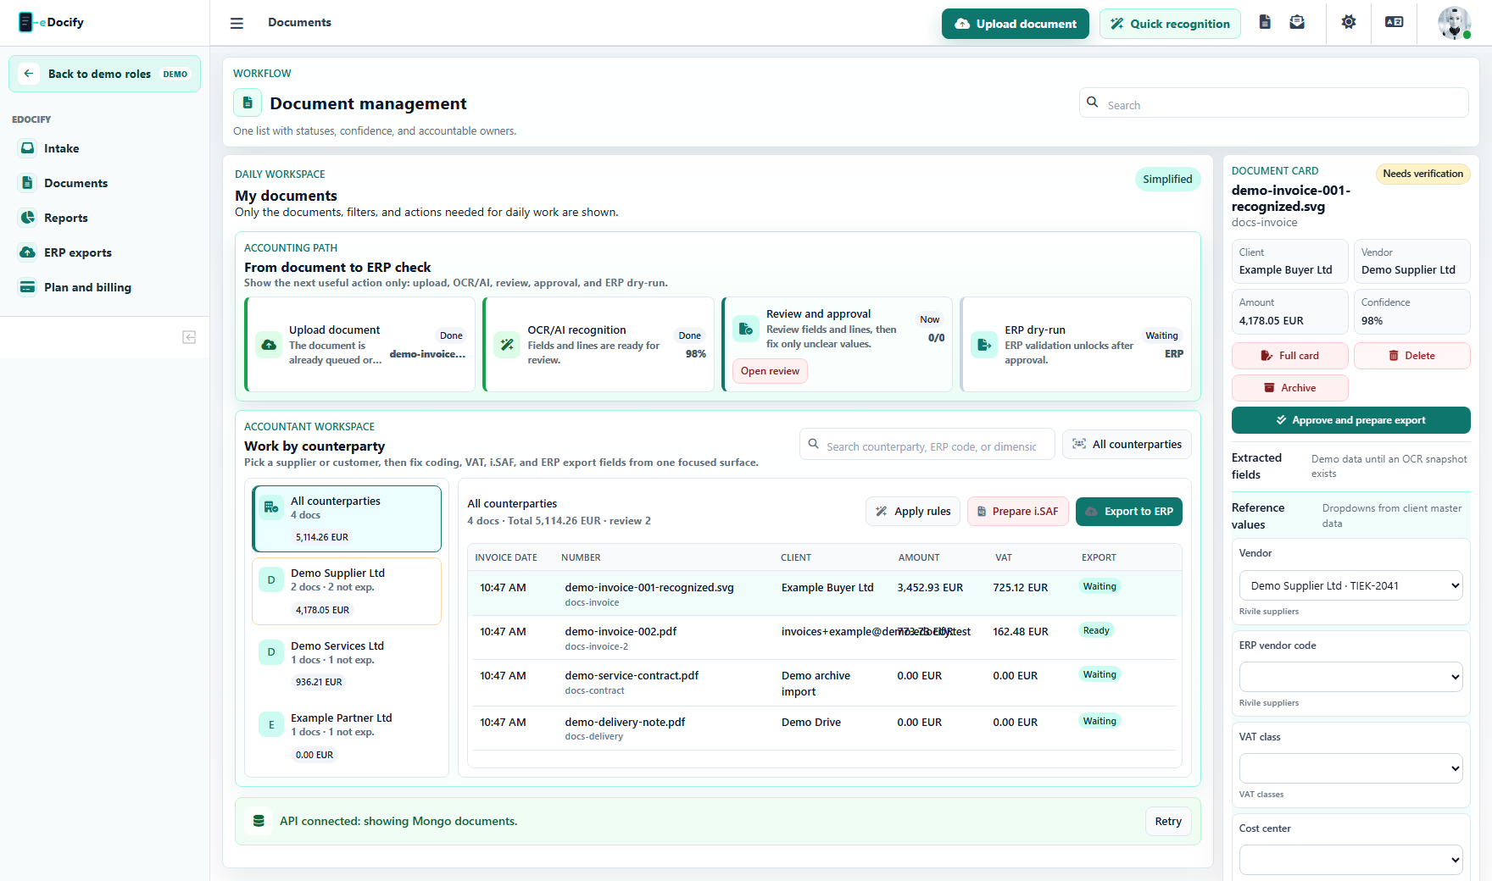Delete the document card
Viewport: 1492px width, 881px height.
1412,356
